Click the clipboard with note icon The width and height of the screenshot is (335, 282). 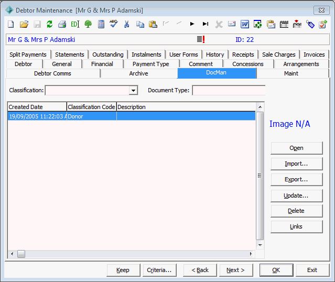271,24
